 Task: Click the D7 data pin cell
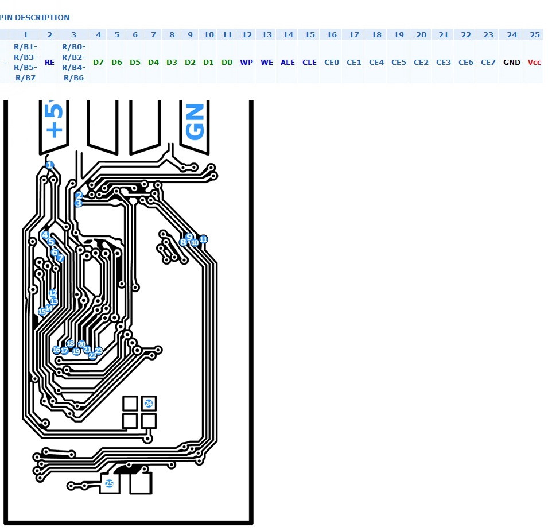[98, 62]
